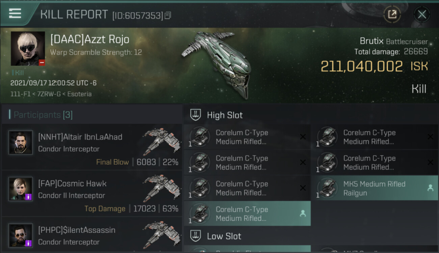
Task: Click the Esoteria region link
Action: pyautogui.click(x=79, y=94)
